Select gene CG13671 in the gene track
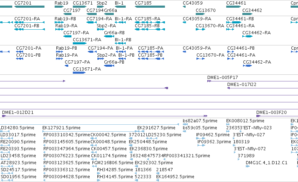This screenshot has height=182, width=298. tap(79, 7)
